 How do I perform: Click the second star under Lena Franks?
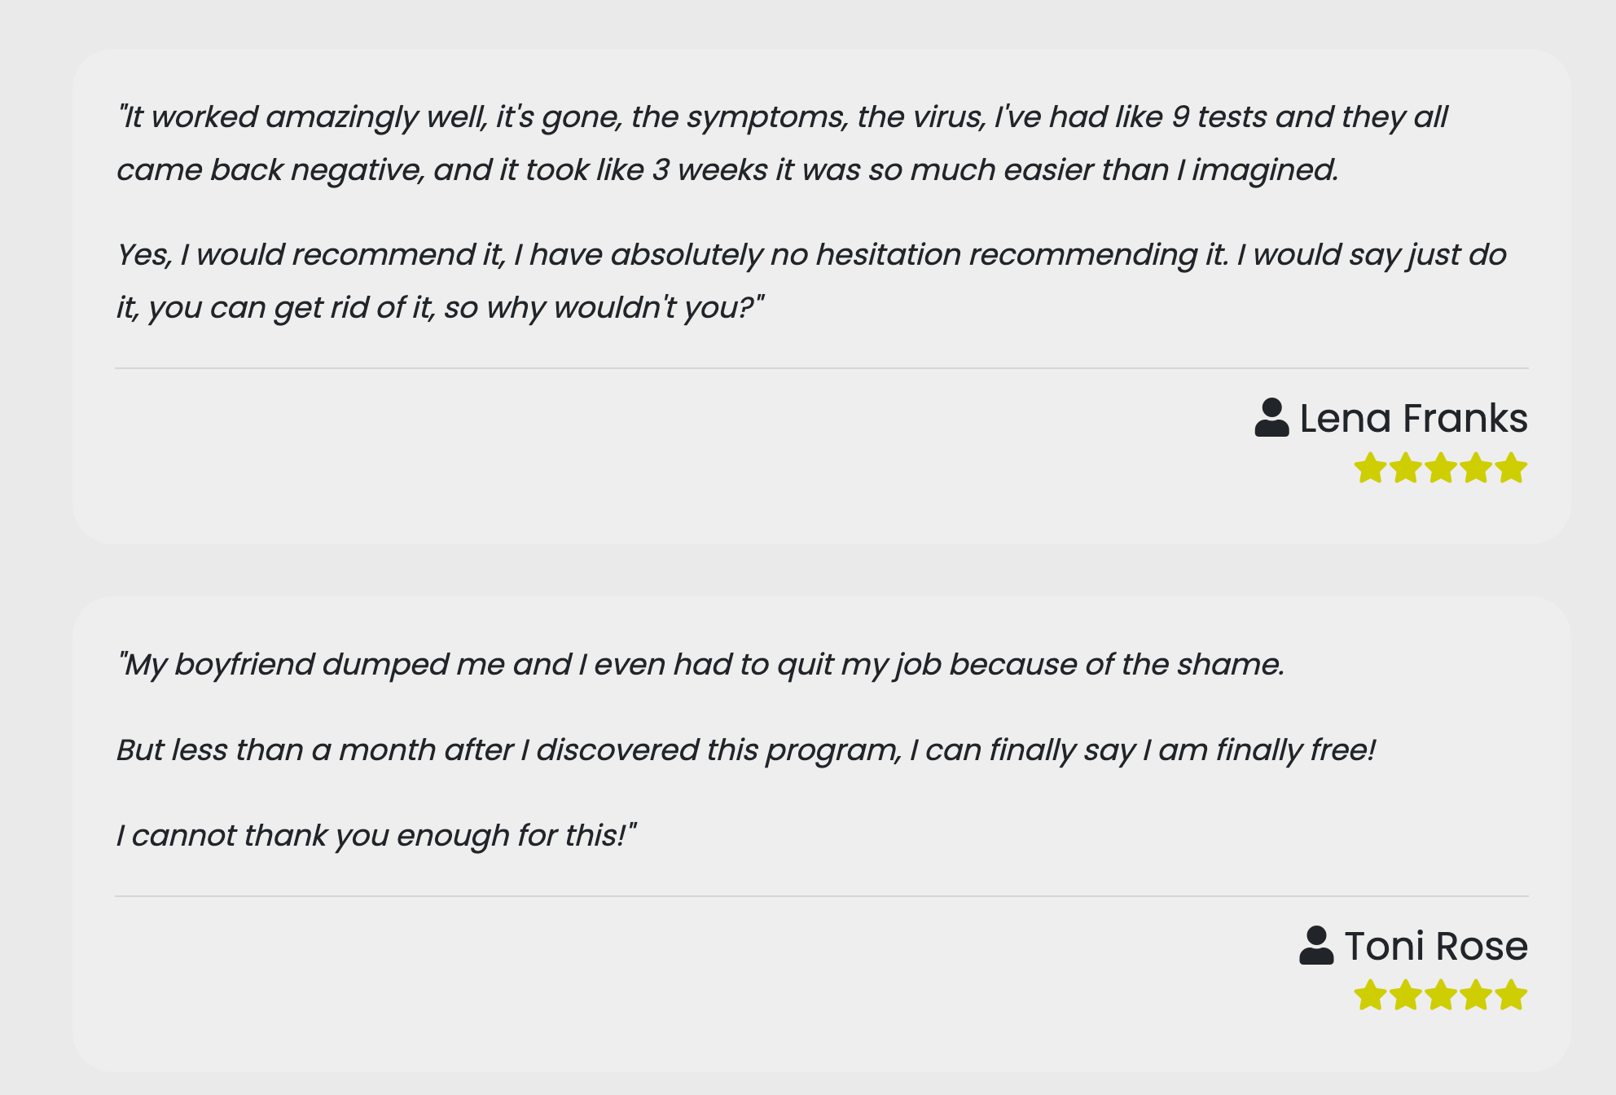click(x=1406, y=468)
